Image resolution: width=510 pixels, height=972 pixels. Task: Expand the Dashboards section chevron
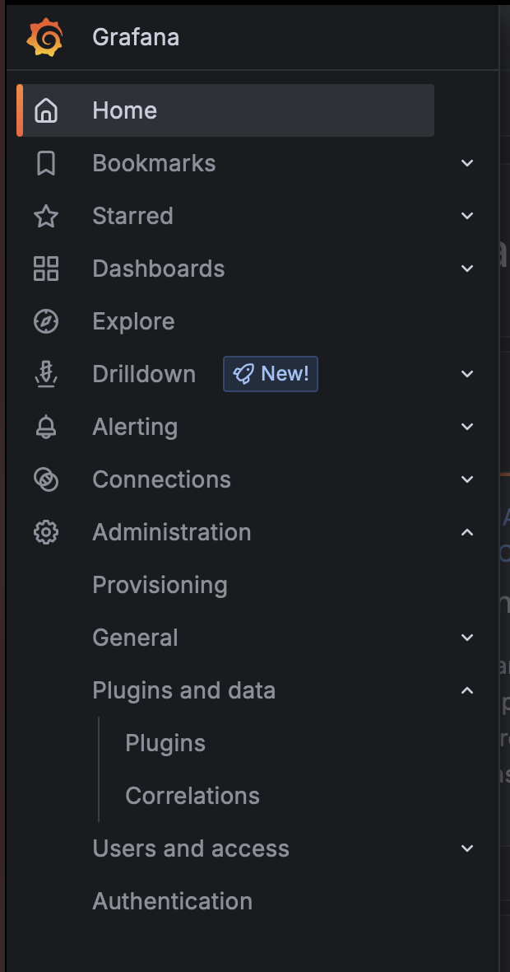coord(467,269)
